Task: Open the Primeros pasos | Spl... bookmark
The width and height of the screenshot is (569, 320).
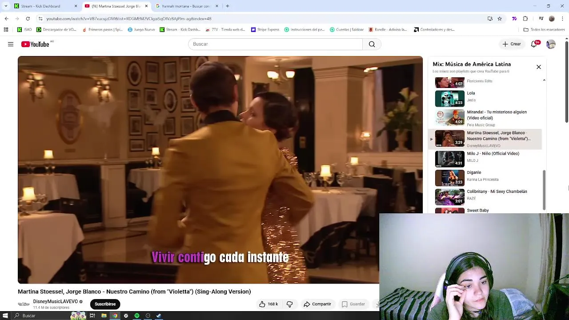Action: (x=102, y=30)
